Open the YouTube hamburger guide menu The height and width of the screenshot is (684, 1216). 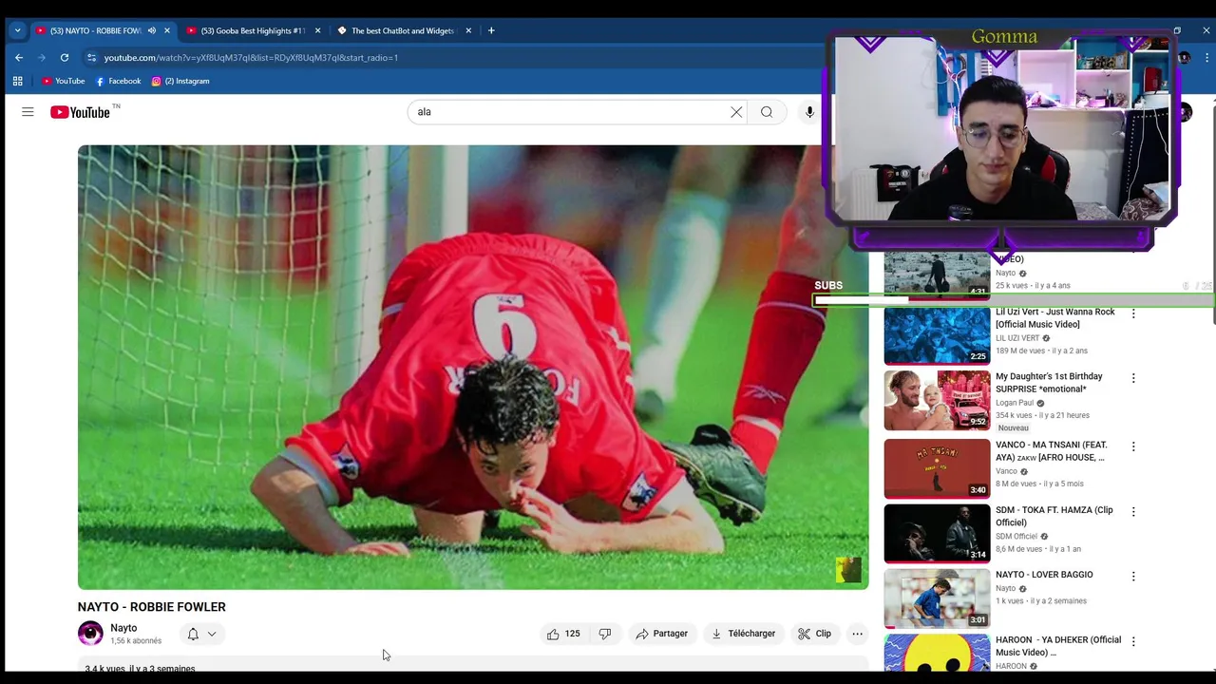28,112
